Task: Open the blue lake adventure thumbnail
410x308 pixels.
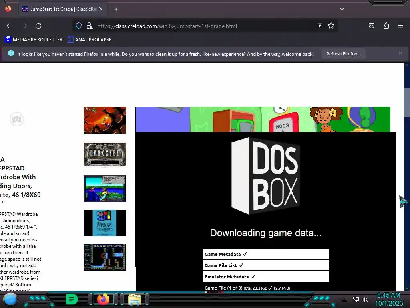Action: pyautogui.click(x=105, y=188)
